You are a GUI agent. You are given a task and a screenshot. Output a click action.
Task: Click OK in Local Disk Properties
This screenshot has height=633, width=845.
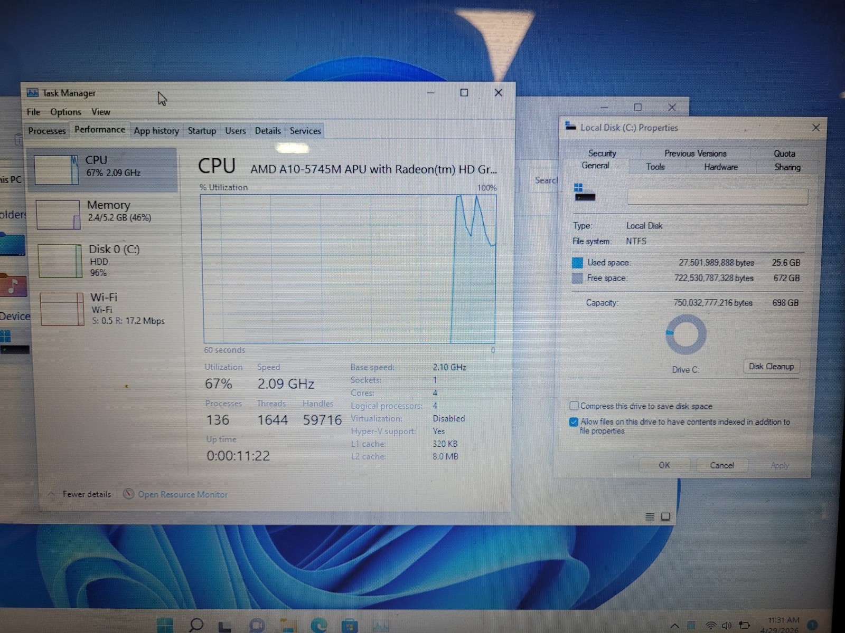pos(664,465)
